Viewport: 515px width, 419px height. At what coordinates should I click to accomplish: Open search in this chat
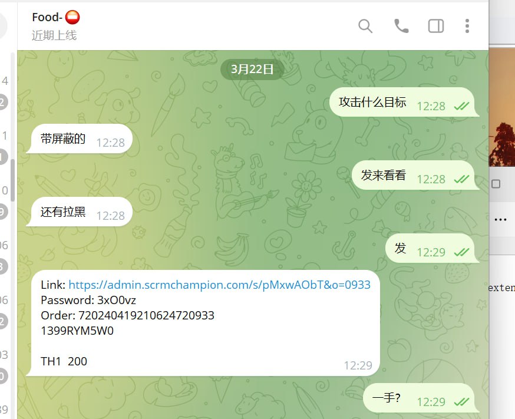[x=365, y=26]
